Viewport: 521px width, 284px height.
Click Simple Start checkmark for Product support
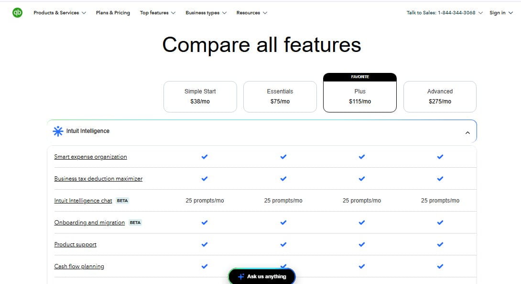coord(205,244)
